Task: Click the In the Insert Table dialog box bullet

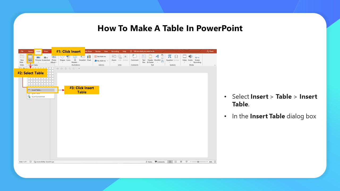Action: (x=274, y=116)
